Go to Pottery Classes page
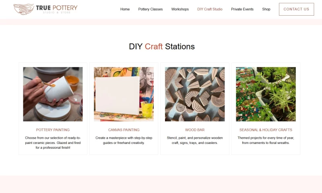Image resolution: width=322 pixels, height=193 pixels. [150, 9]
